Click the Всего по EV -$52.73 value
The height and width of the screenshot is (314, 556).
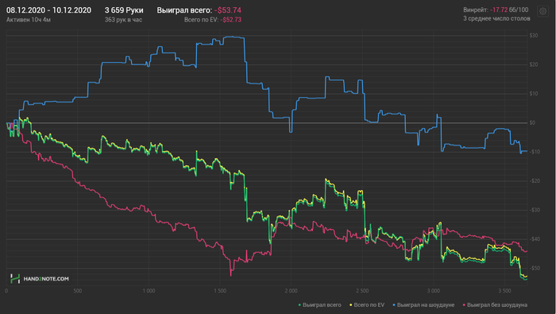pyautogui.click(x=213, y=20)
